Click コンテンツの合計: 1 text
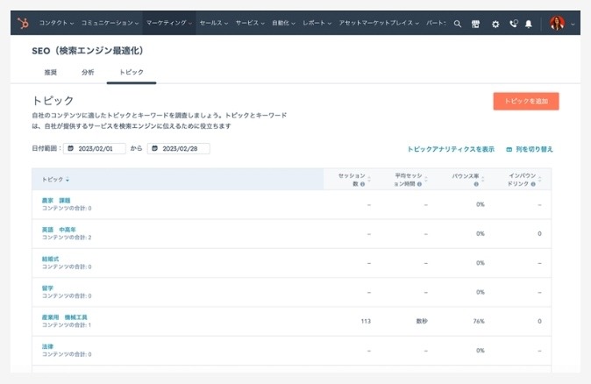 (x=67, y=325)
